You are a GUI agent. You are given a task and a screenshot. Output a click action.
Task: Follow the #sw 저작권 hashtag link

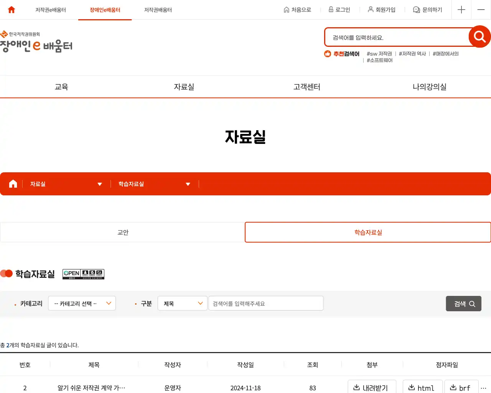pyautogui.click(x=379, y=54)
